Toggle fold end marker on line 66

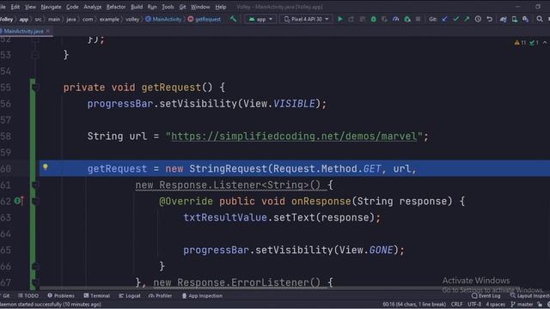tap(34, 266)
